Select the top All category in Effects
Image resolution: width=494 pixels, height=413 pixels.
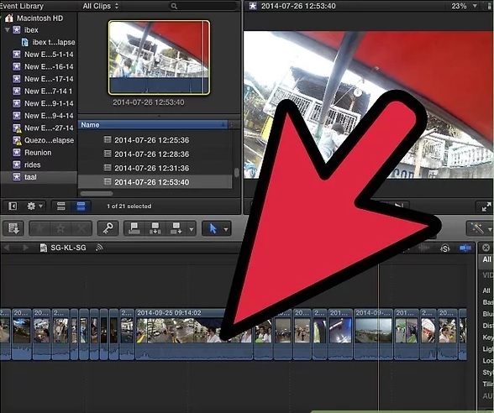tap(486, 259)
